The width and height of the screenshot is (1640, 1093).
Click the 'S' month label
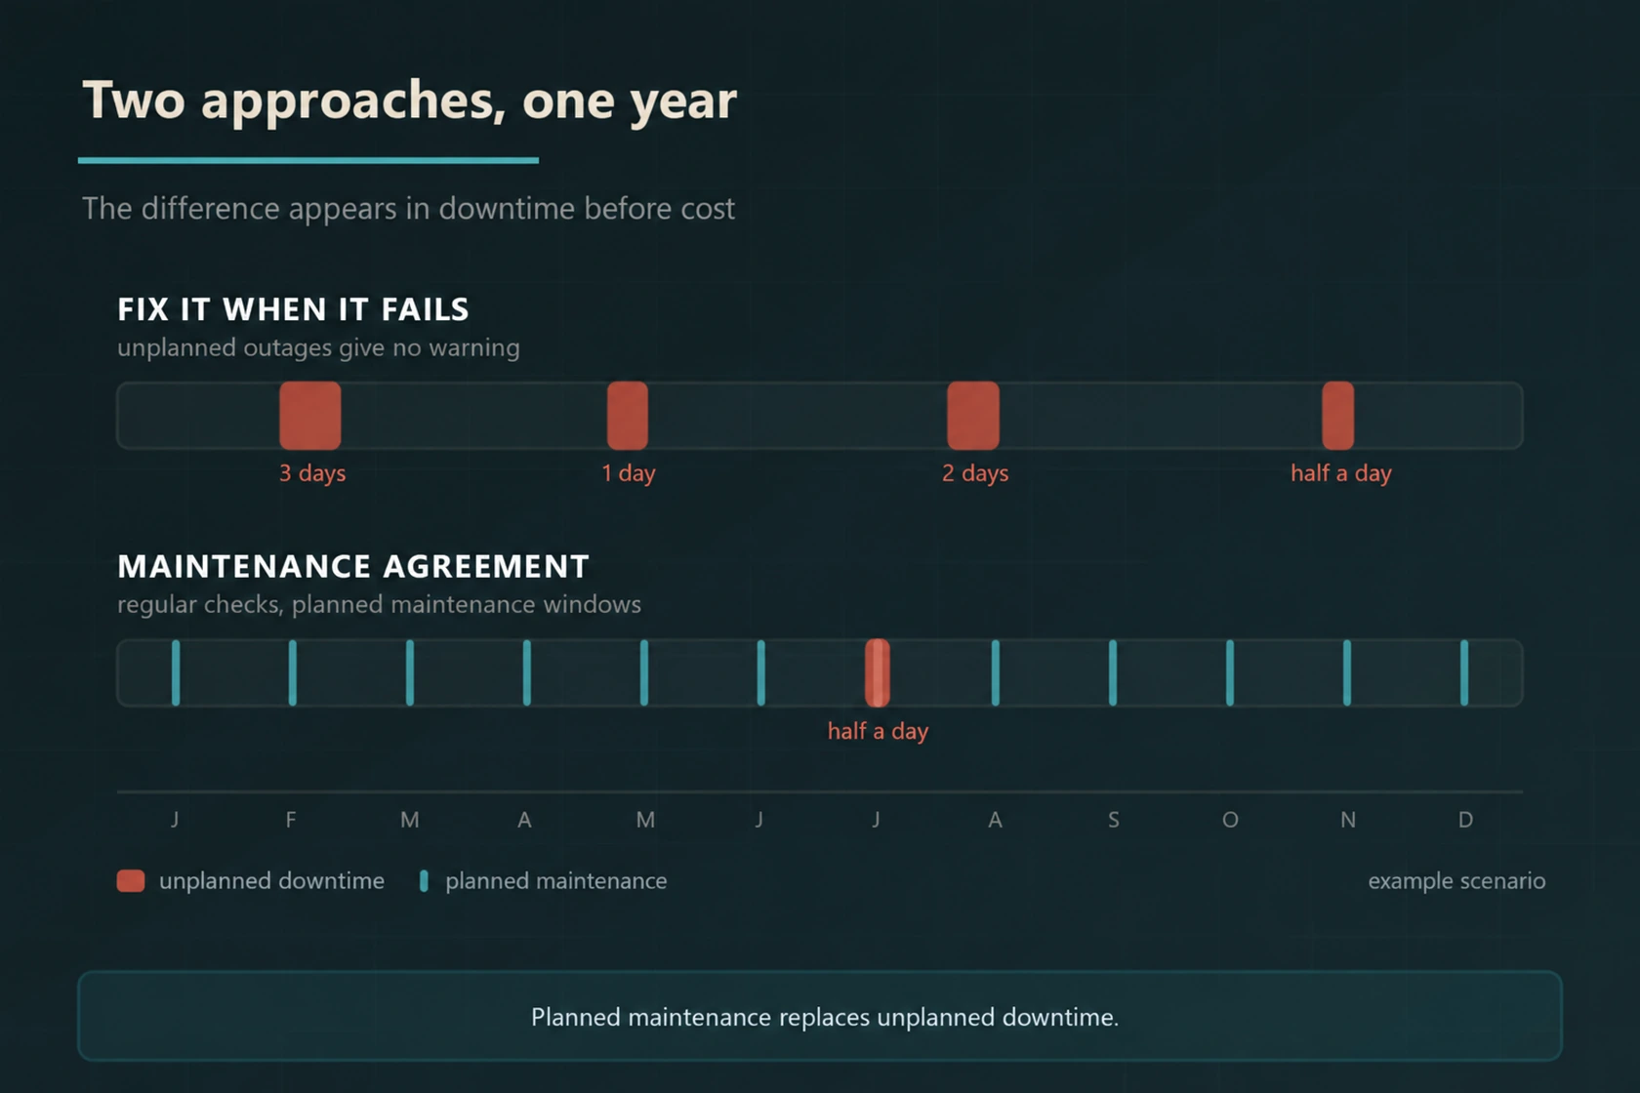1113,820
